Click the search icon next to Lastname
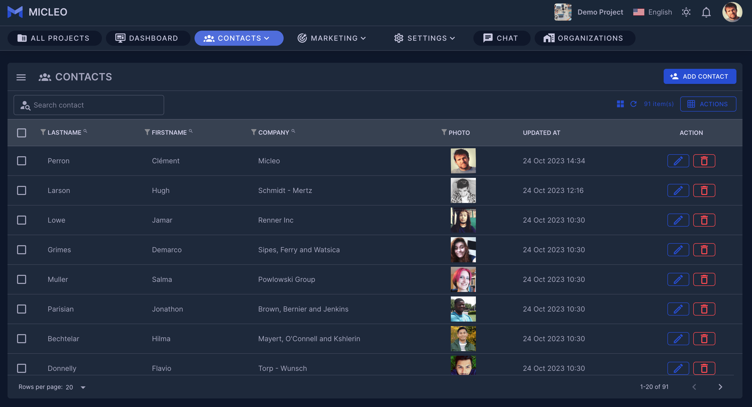Viewport: 752px width, 407px height. pyautogui.click(x=85, y=131)
